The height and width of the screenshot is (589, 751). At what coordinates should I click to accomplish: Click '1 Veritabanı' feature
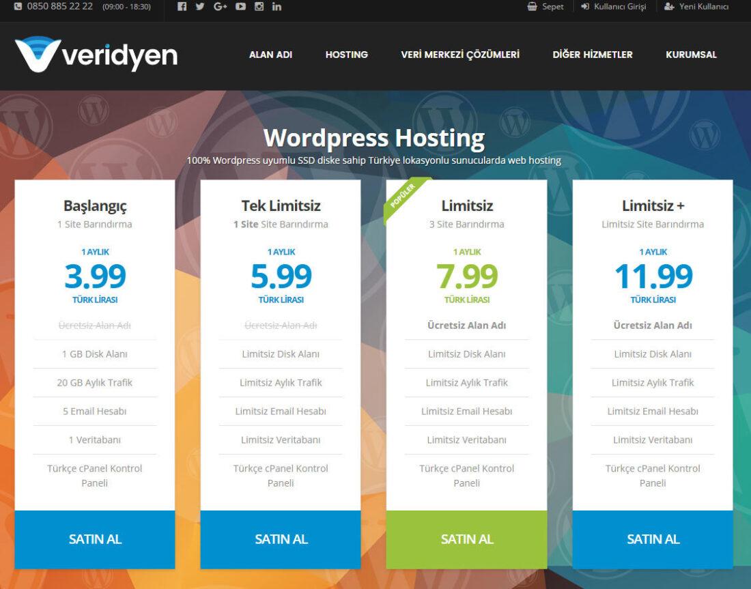(x=95, y=440)
